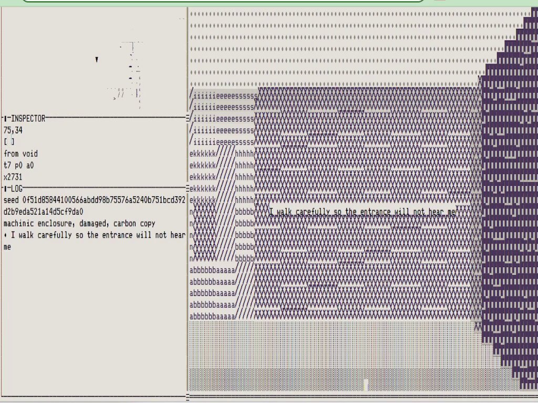Image resolution: width=538 pixels, height=403 pixels.
Task: Select the "from void" line
Action: [20, 154]
